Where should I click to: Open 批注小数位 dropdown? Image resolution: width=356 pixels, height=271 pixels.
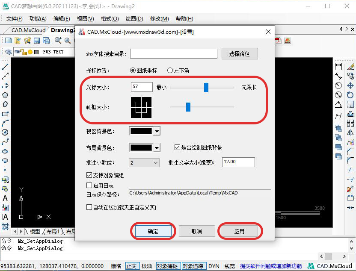(x=144, y=162)
